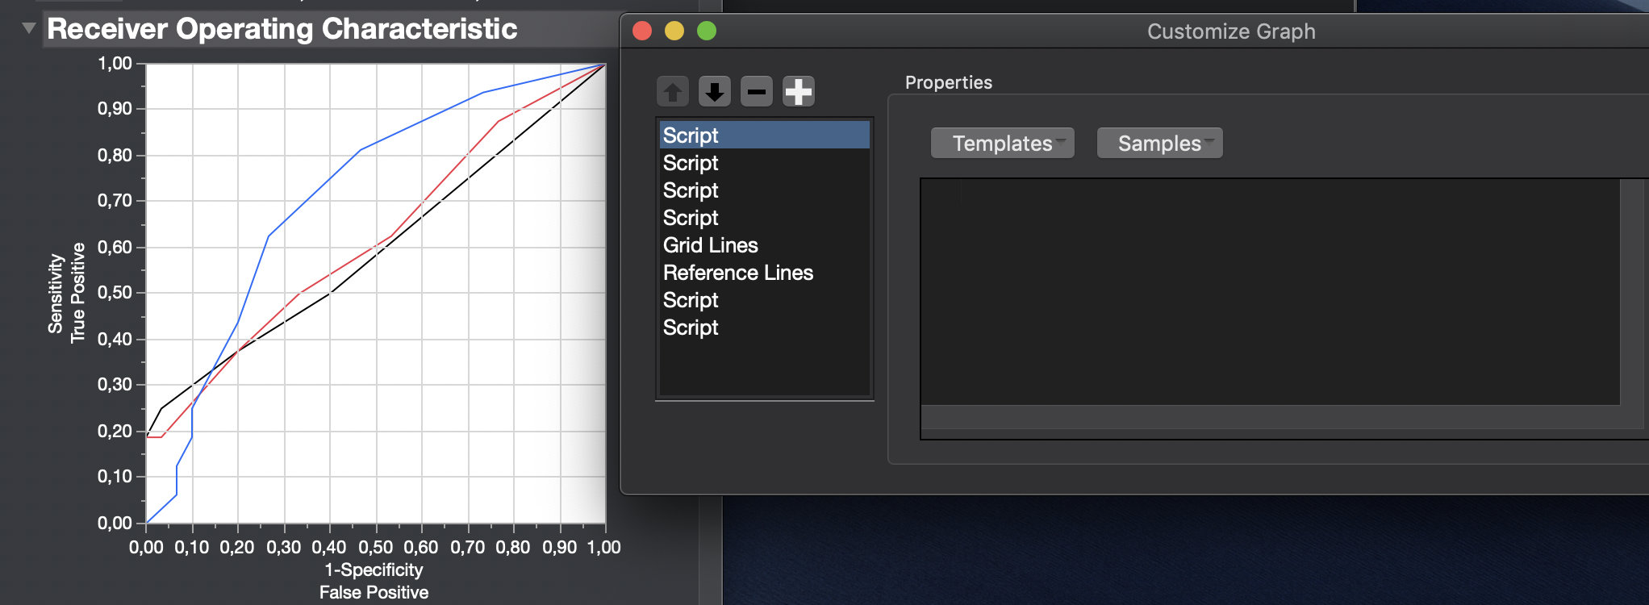The height and width of the screenshot is (605, 1649).
Task: Click the Receiver Operating Characteristic title
Action: click(282, 29)
